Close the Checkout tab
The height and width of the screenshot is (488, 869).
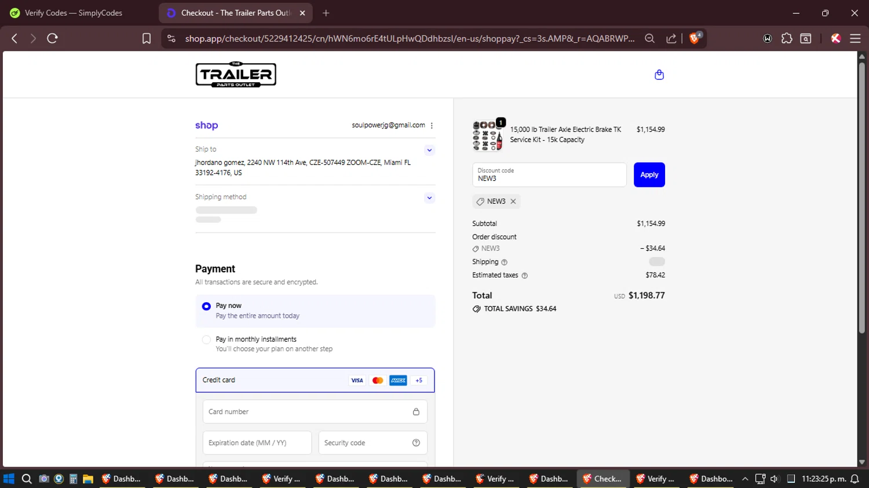coord(302,13)
